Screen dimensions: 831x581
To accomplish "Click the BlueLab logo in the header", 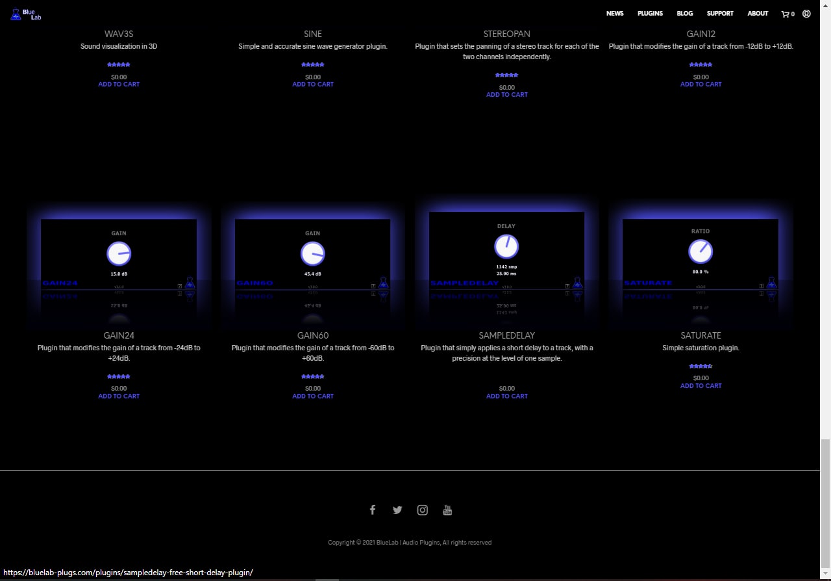I will [25, 14].
